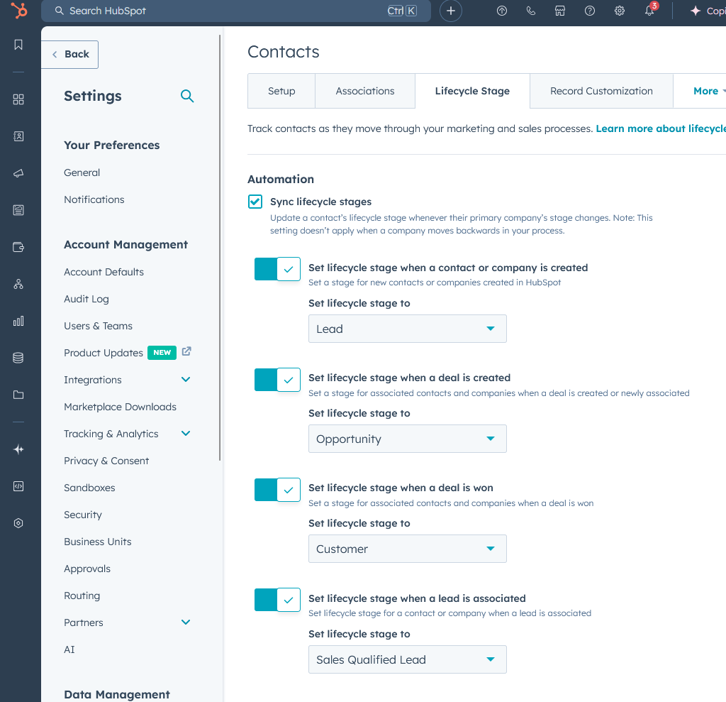
Task: Click the Back button above Settings
Action: [69, 54]
